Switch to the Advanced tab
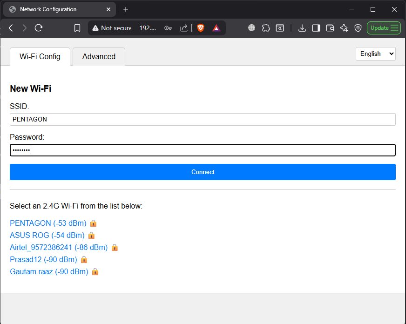Image resolution: width=406 pixels, height=324 pixels. pos(99,56)
